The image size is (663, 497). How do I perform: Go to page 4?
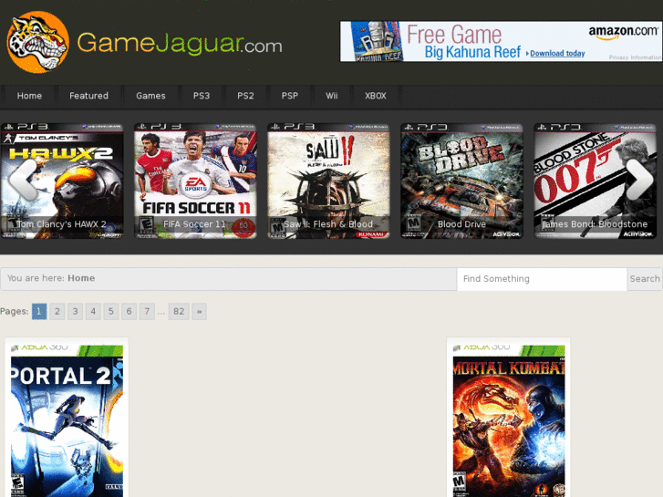point(93,312)
